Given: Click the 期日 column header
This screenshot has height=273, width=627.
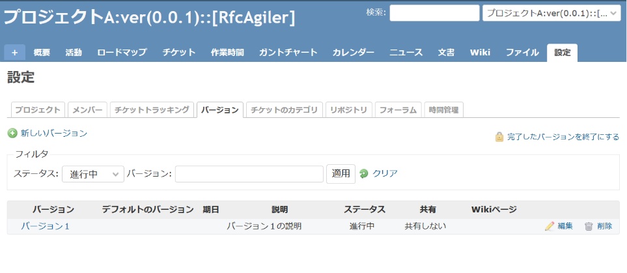Looking at the screenshot, I should pos(211,209).
